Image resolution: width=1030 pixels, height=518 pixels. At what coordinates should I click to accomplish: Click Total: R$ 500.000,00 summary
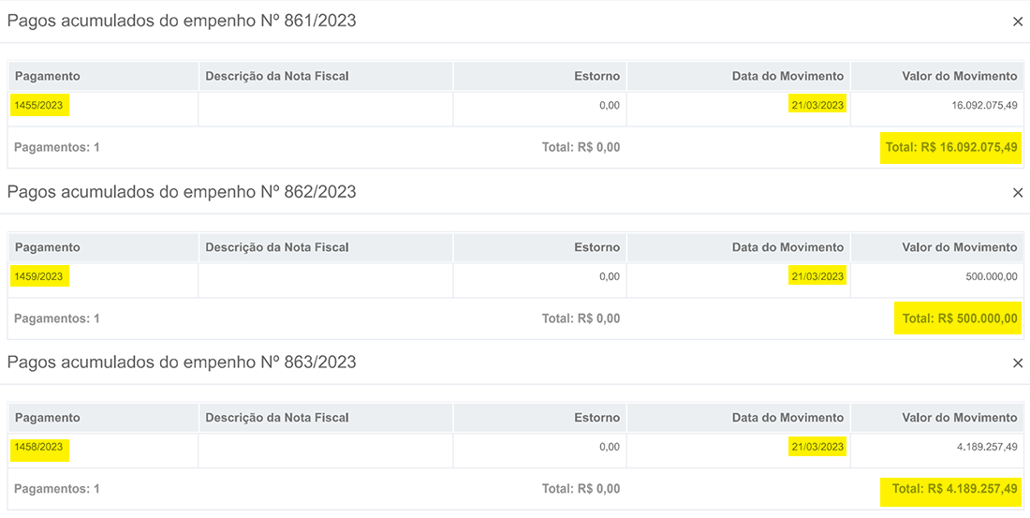[959, 318]
